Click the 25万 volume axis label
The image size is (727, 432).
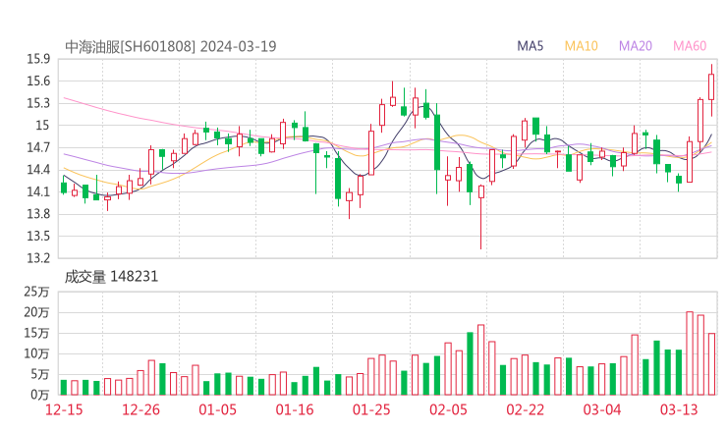(36, 292)
